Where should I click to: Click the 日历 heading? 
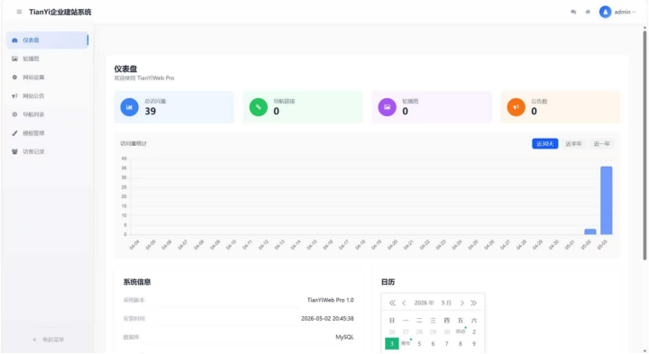click(388, 282)
